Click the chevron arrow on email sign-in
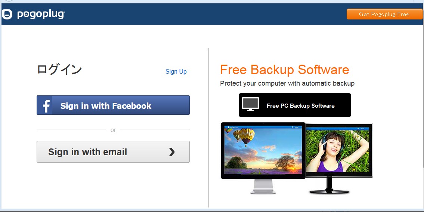424x212 pixels. click(x=172, y=152)
